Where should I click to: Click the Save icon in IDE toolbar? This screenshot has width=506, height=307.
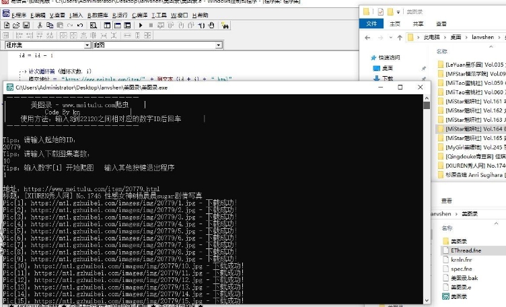point(24,25)
